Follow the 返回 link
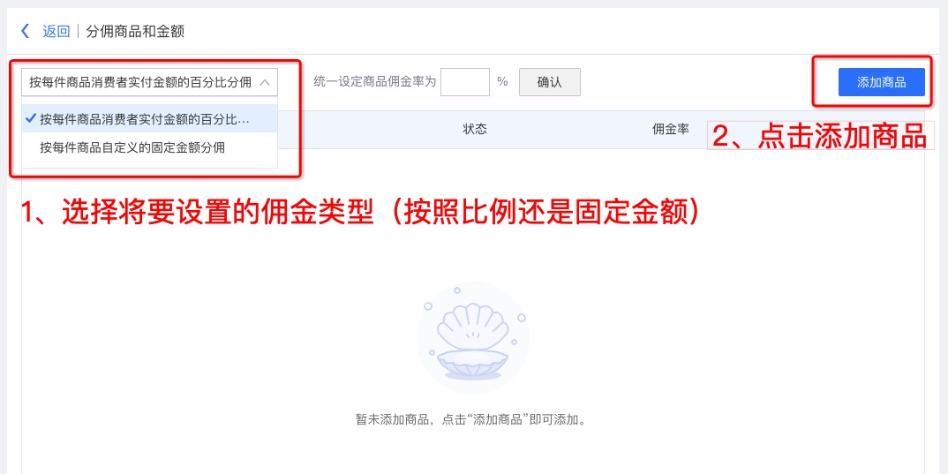 click(x=56, y=32)
